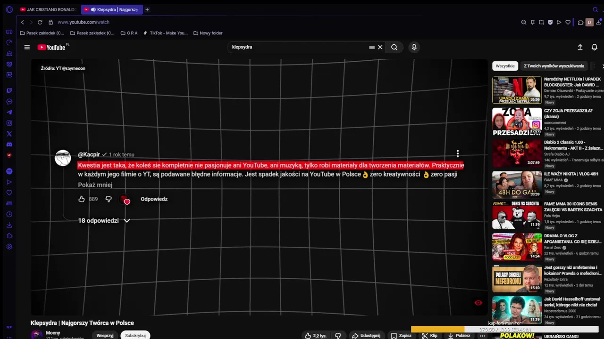Like the video with 2,2 tys. button
This screenshot has width=604, height=339.
coord(316,336)
